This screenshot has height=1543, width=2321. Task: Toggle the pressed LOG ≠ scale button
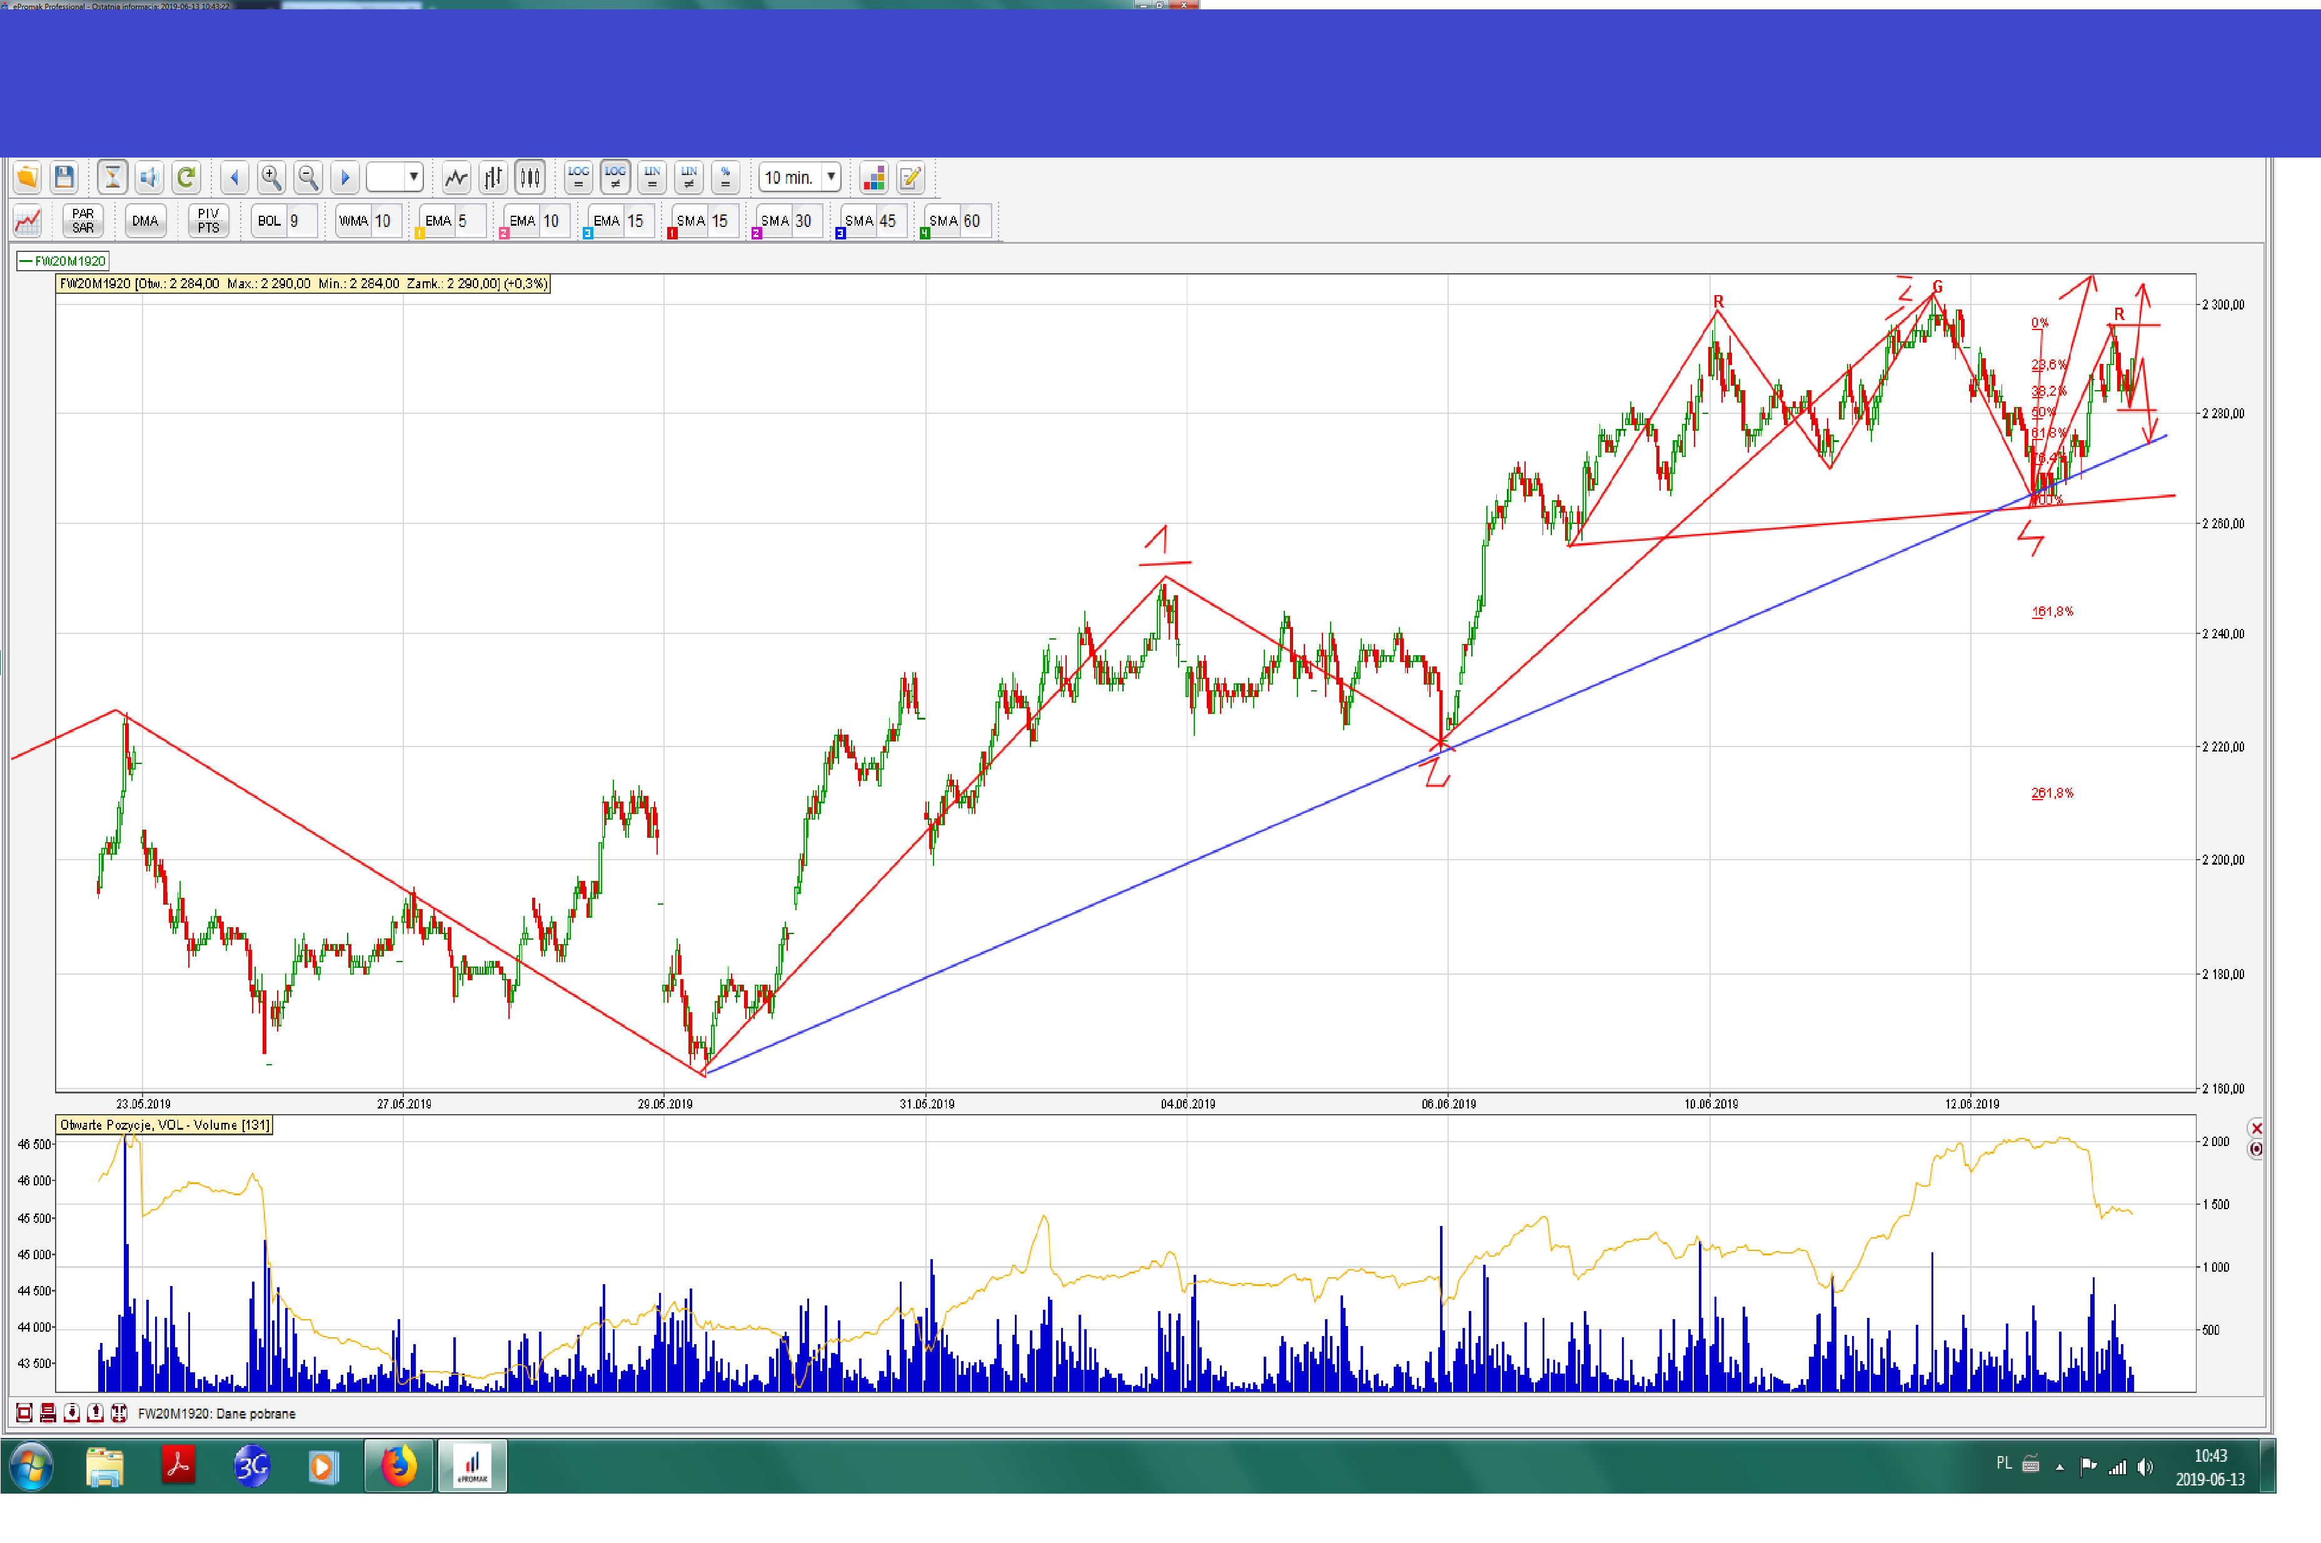[615, 177]
